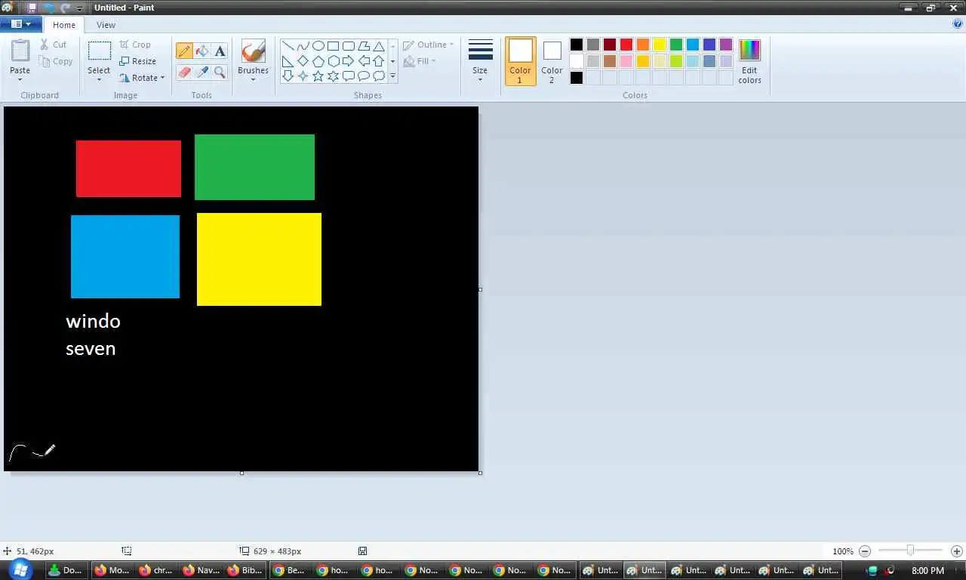Viewport: 966px width, 580px height.
Task: Pick the red color swatch
Action: tap(626, 45)
